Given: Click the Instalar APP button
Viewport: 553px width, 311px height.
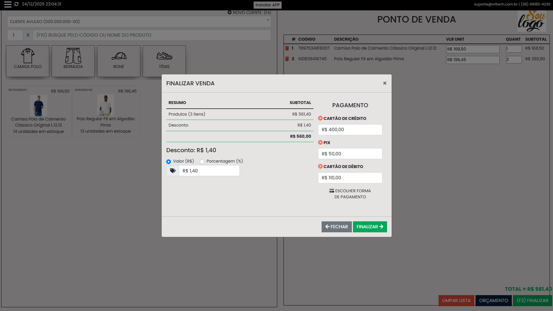Looking at the screenshot, I should [x=267, y=5].
